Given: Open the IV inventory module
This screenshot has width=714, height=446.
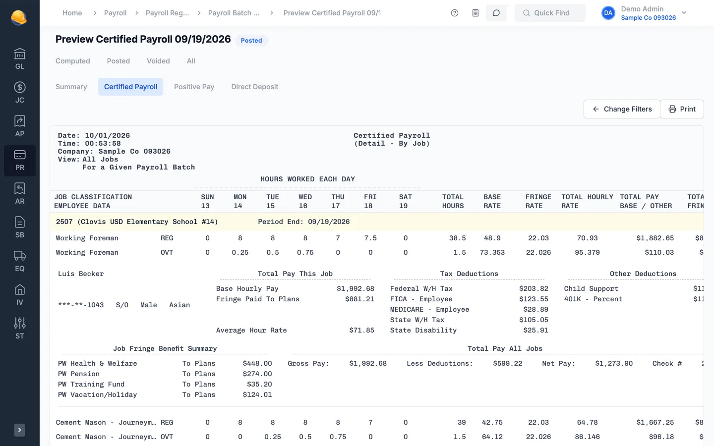Looking at the screenshot, I should click(20, 295).
